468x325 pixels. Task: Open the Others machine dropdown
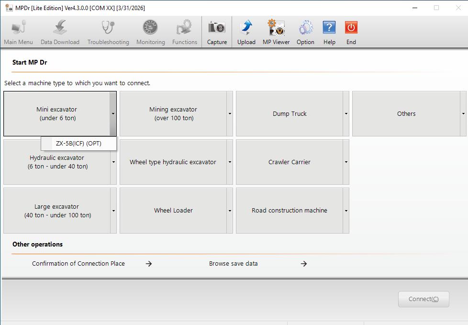[463, 113]
